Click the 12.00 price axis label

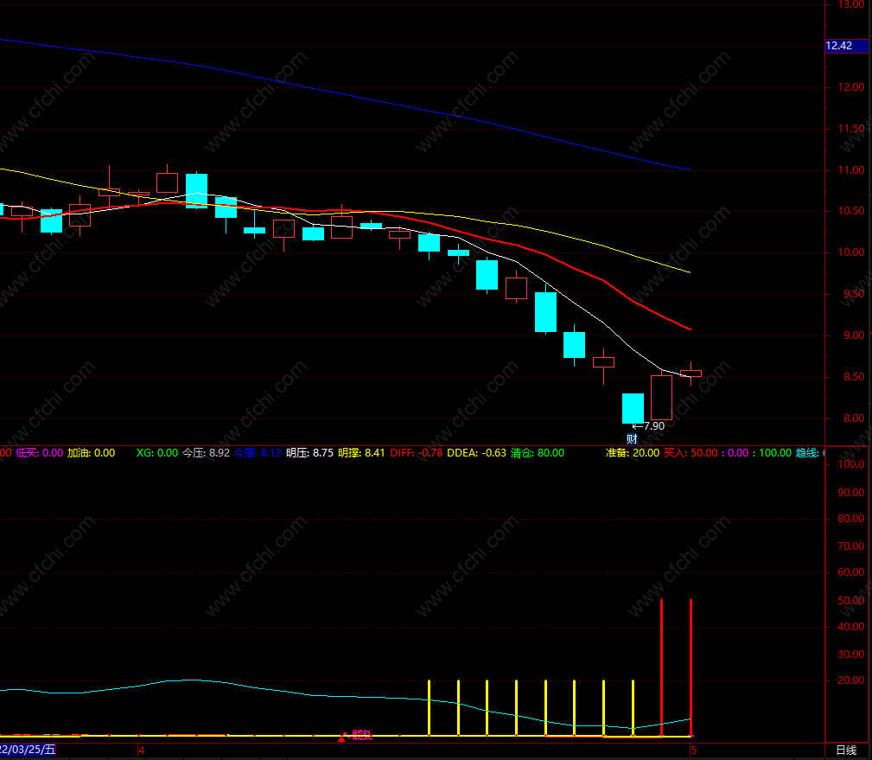point(851,87)
